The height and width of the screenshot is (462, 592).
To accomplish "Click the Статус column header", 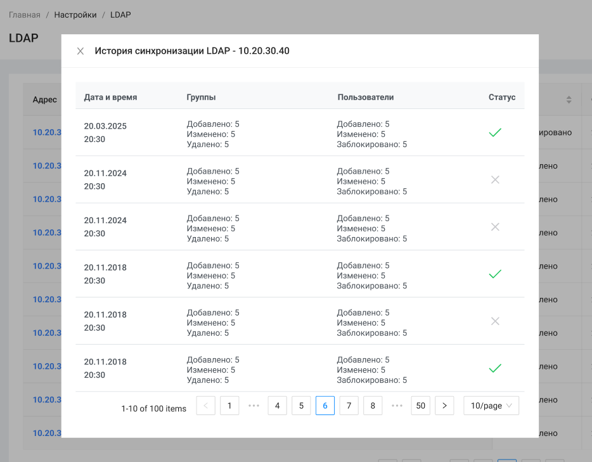I will pos(502,97).
